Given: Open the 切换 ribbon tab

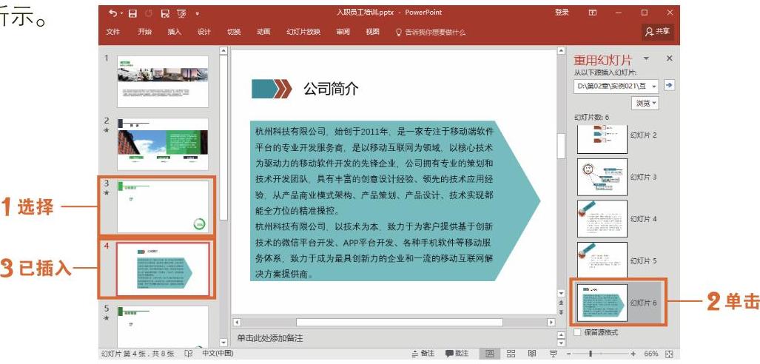Looking at the screenshot, I should pyautogui.click(x=234, y=32).
